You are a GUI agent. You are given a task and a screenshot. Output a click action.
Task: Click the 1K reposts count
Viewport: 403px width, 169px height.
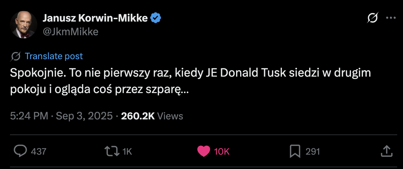click(x=127, y=152)
